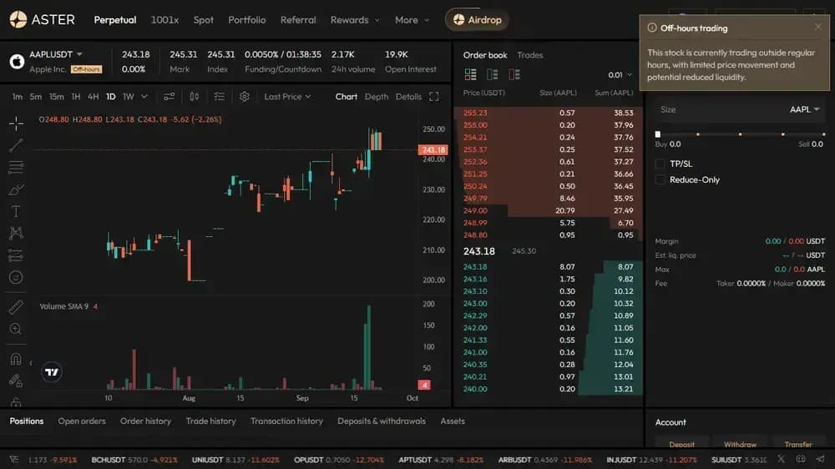Select the text annotation tool

(x=16, y=211)
